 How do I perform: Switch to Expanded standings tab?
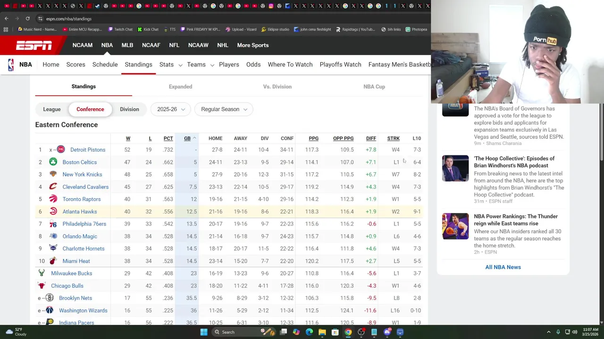[x=180, y=87]
